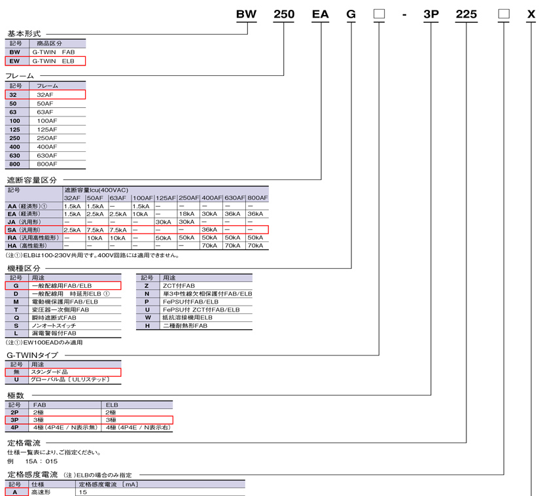
Task: Select the EW G-TWIN ELB row
Action: (x=45, y=61)
